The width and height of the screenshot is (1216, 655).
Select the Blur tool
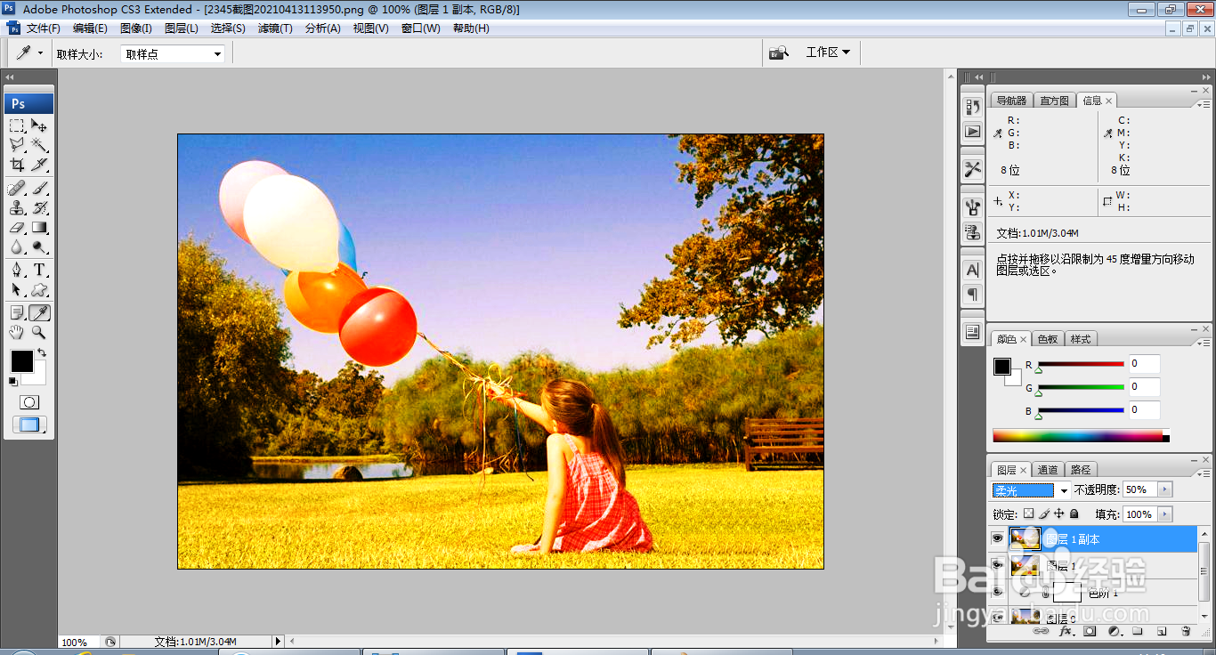[18, 247]
